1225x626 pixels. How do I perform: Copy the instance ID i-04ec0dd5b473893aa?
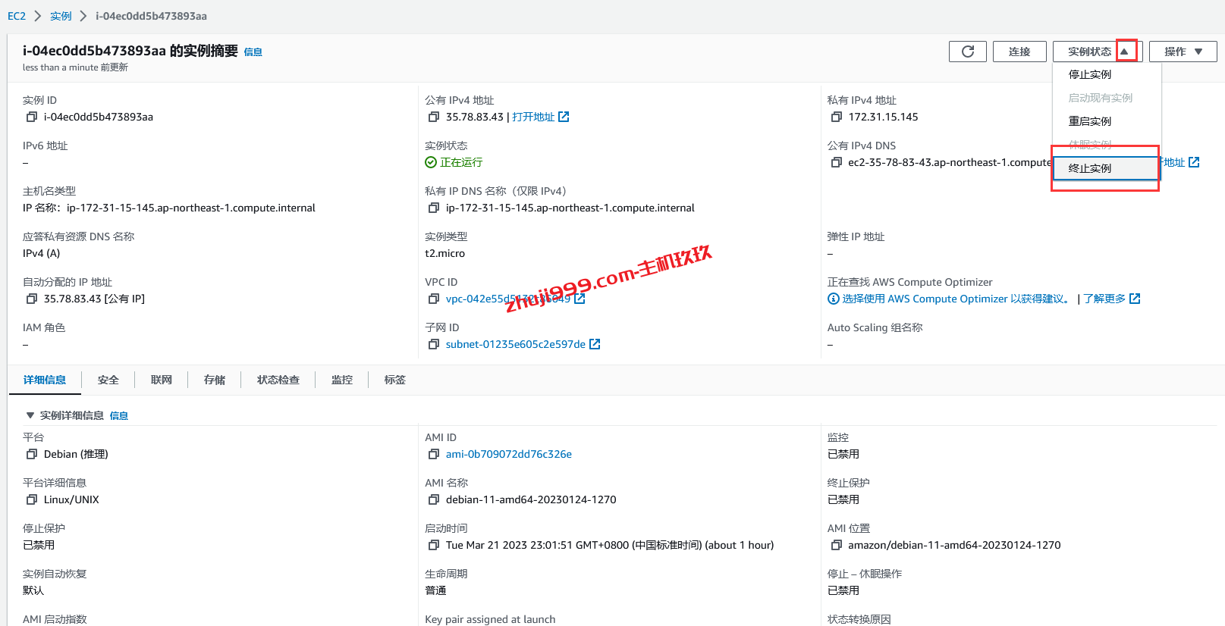pos(32,117)
